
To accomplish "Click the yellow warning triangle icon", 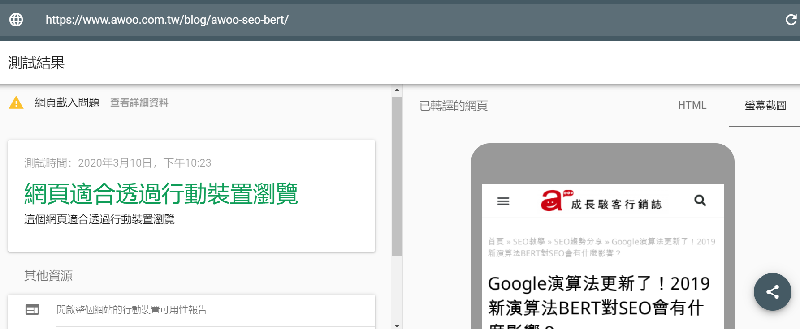I will [16, 103].
